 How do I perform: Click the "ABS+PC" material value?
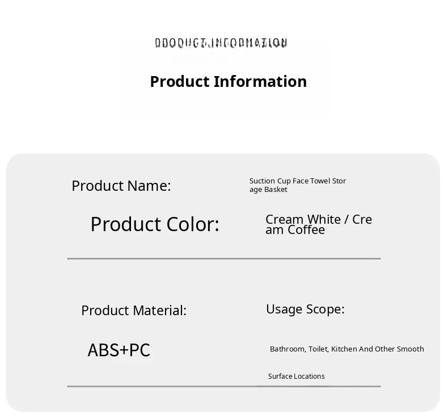click(119, 350)
